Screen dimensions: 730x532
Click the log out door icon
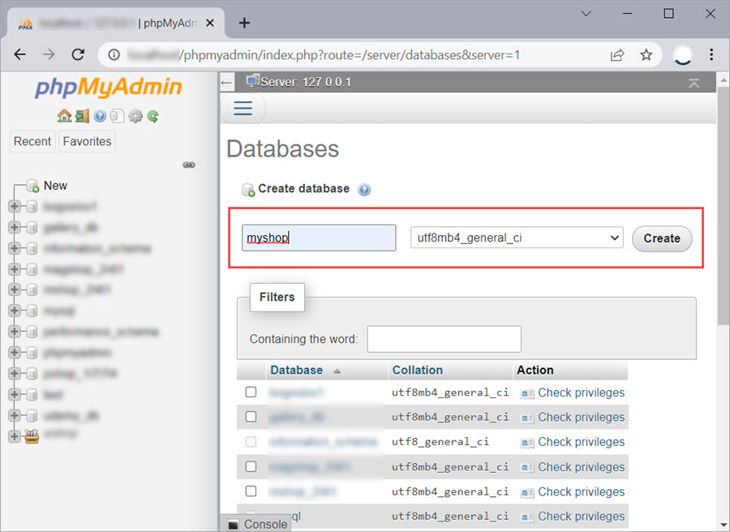click(82, 116)
